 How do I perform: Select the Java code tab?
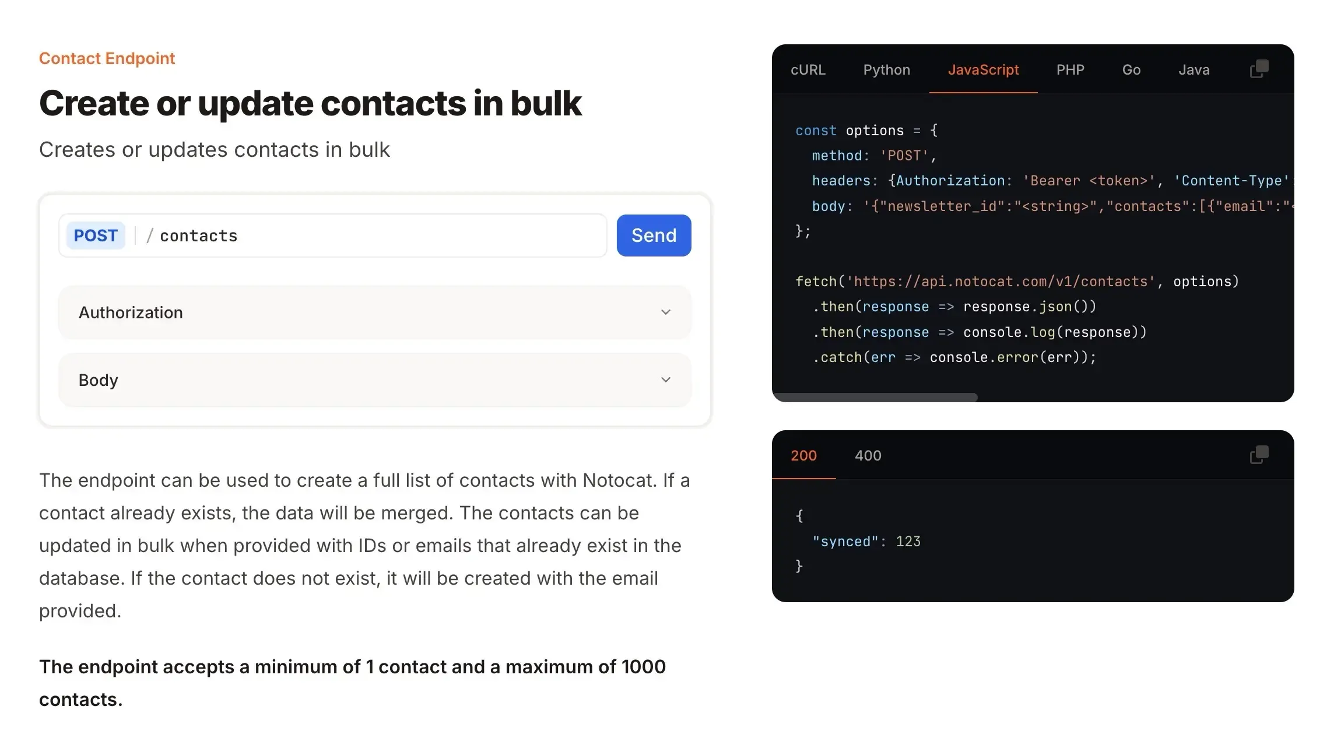click(x=1194, y=69)
